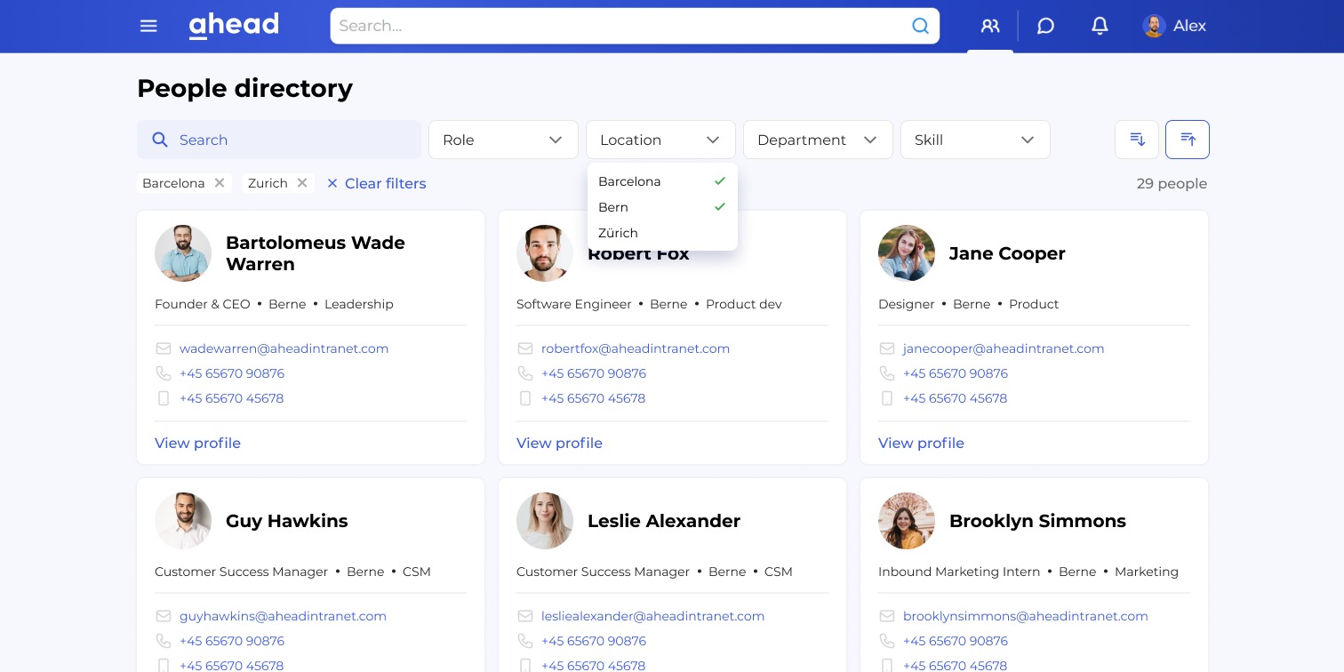Click phone icon on Guy Hawkins card
The height and width of the screenshot is (672, 1344).
tap(164, 641)
